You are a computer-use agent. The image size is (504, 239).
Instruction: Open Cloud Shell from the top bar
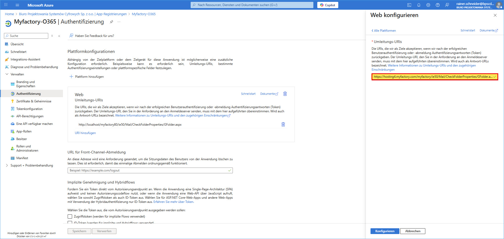(409, 5)
